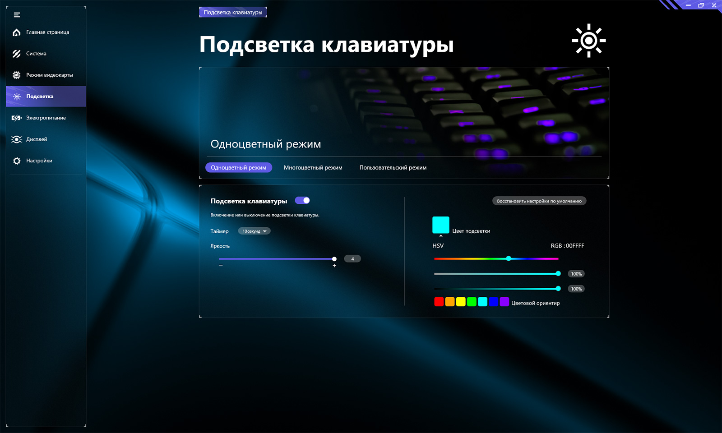This screenshot has width=722, height=433.
Task: Click the hue rainbow slider handle
Action: 509,258
